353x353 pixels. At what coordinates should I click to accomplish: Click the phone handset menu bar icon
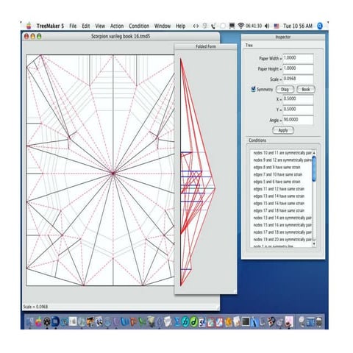213,26
